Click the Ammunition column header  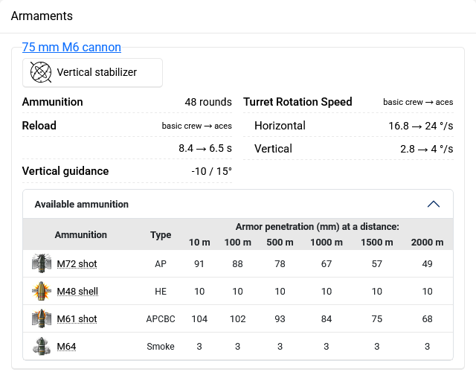click(80, 234)
